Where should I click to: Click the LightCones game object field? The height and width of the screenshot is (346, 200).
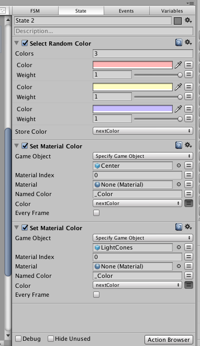point(132,247)
